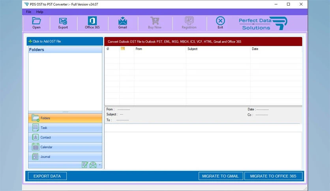The image size is (330, 191).
Task: Select the Journal navigation pane item
Action: (x=65, y=157)
